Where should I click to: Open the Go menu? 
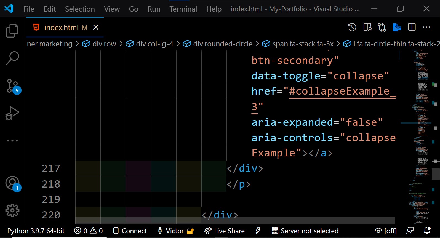click(134, 9)
